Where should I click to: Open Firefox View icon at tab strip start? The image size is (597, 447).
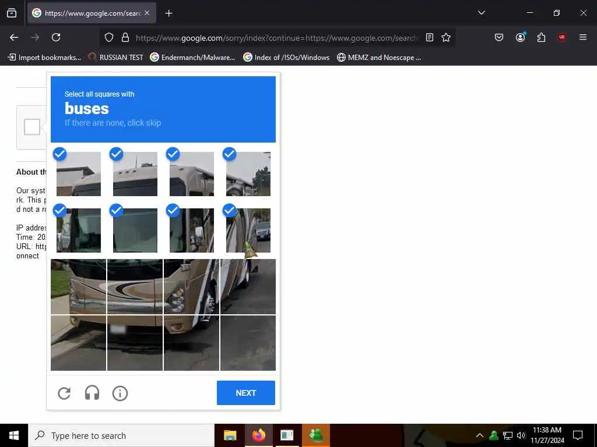click(12, 13)
